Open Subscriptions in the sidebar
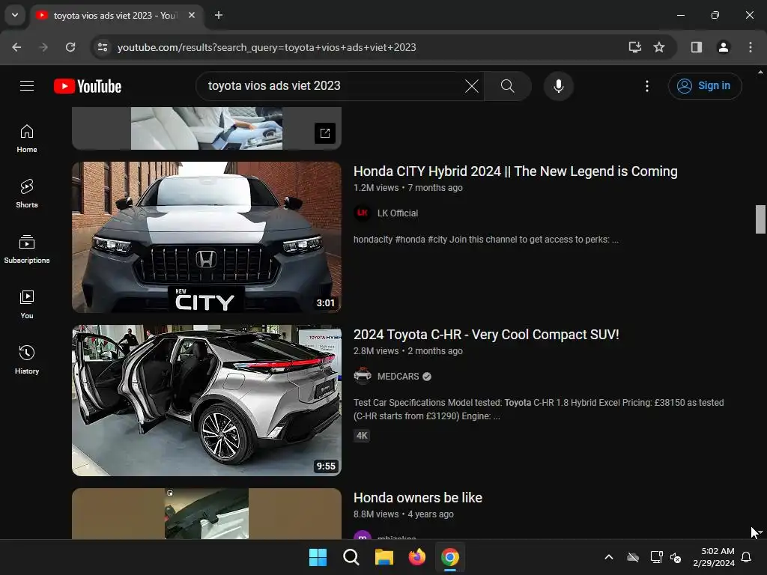Viewport: 767px width, 575px height. [27, 249]
